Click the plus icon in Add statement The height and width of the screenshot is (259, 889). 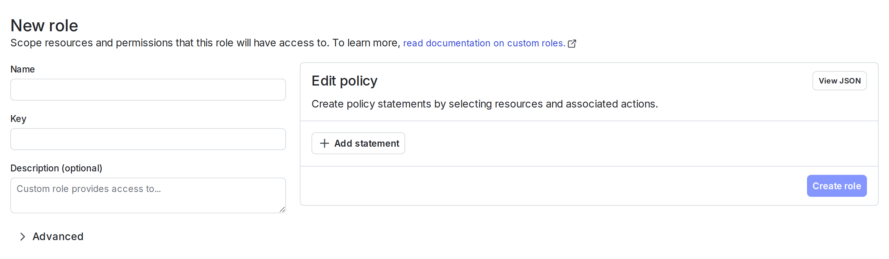click(x=324, y=144)
